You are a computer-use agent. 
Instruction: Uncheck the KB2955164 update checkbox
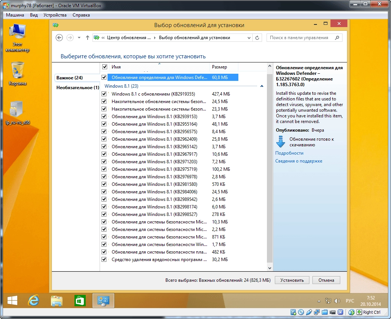click(104, 124)
